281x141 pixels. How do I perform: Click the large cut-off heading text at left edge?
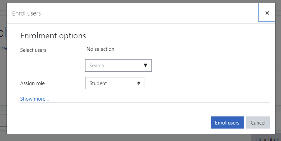(3, 33)
